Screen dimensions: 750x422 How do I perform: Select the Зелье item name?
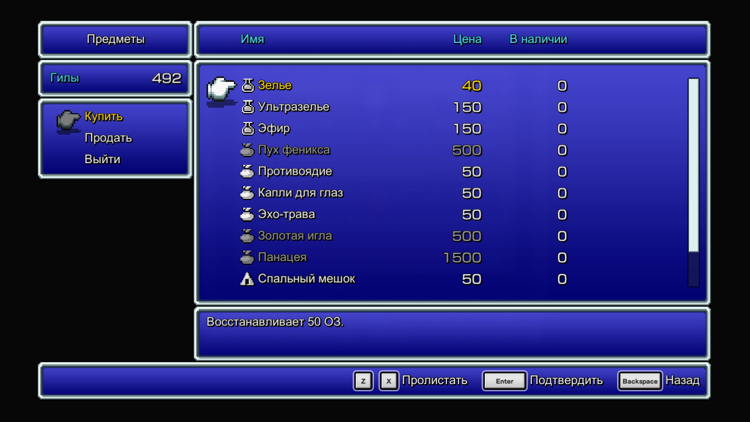(275, 85)
